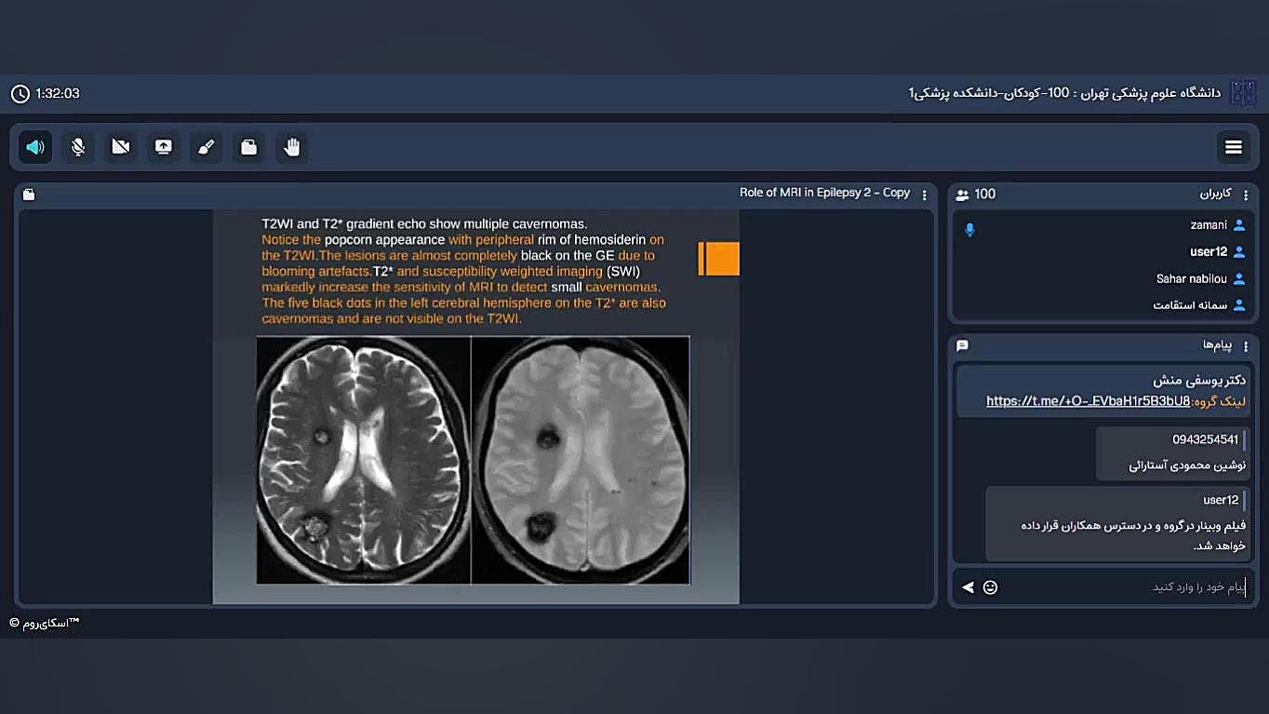The height and width of the screenshot is (714, 1269).
Task: Select Sahar nabilou in users list
Action: [x=1191, y=279]
